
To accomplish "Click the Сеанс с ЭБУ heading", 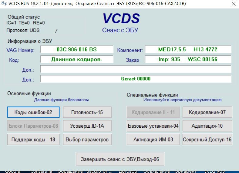I will pos(120,30).
